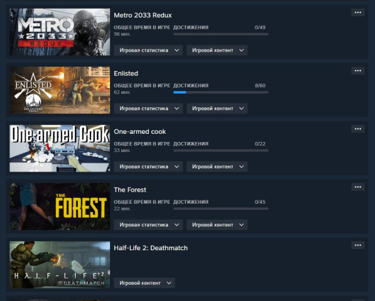Expand Игровая статистика for One-armed cook
This screenshot has width=375, height=301.
148,167
